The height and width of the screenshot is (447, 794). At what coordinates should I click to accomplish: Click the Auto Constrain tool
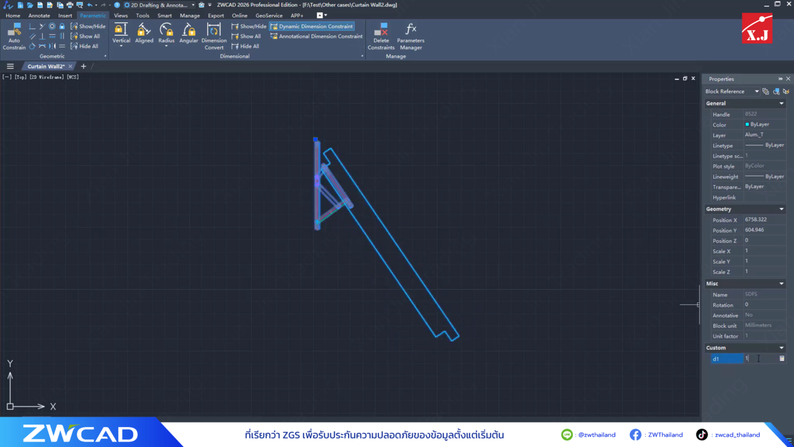(14, 37)
